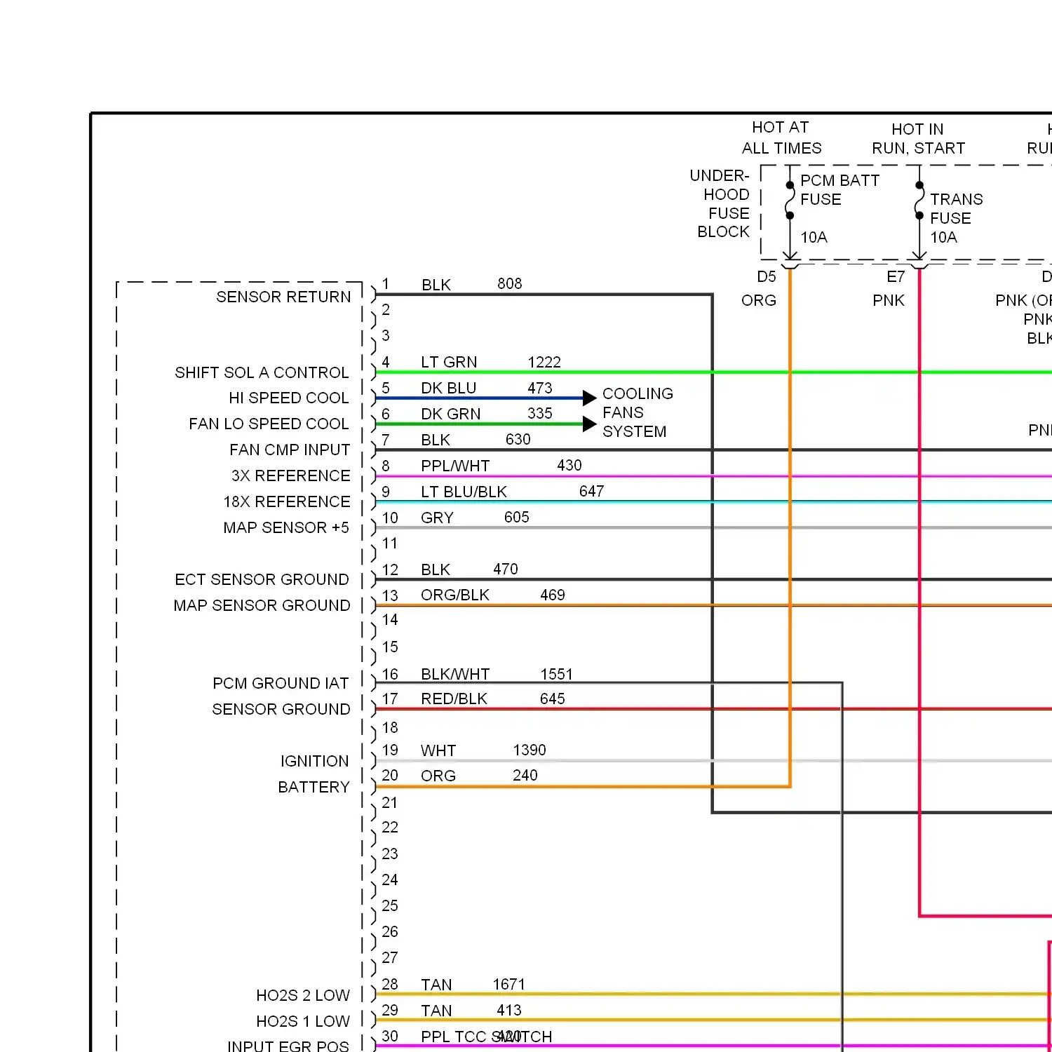Click the SENSOR RETURN pin label

pos(283,297)
